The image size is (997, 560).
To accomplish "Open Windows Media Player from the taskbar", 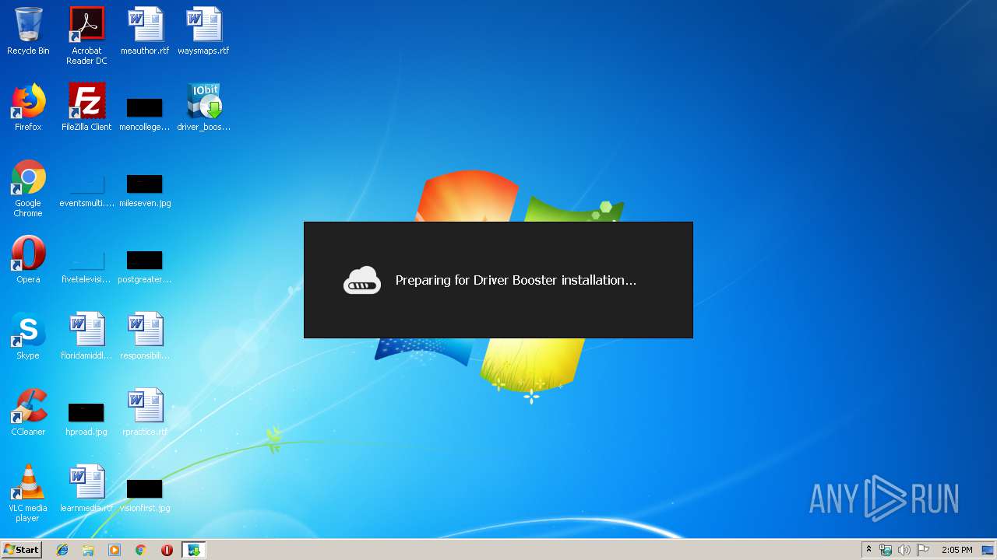I will [114, 550].
